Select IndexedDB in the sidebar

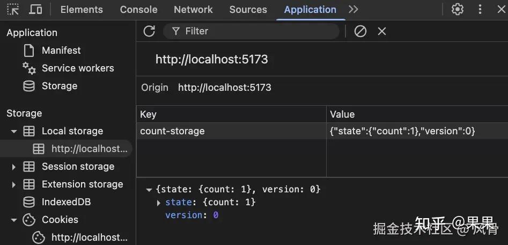[x=66, y=202]
